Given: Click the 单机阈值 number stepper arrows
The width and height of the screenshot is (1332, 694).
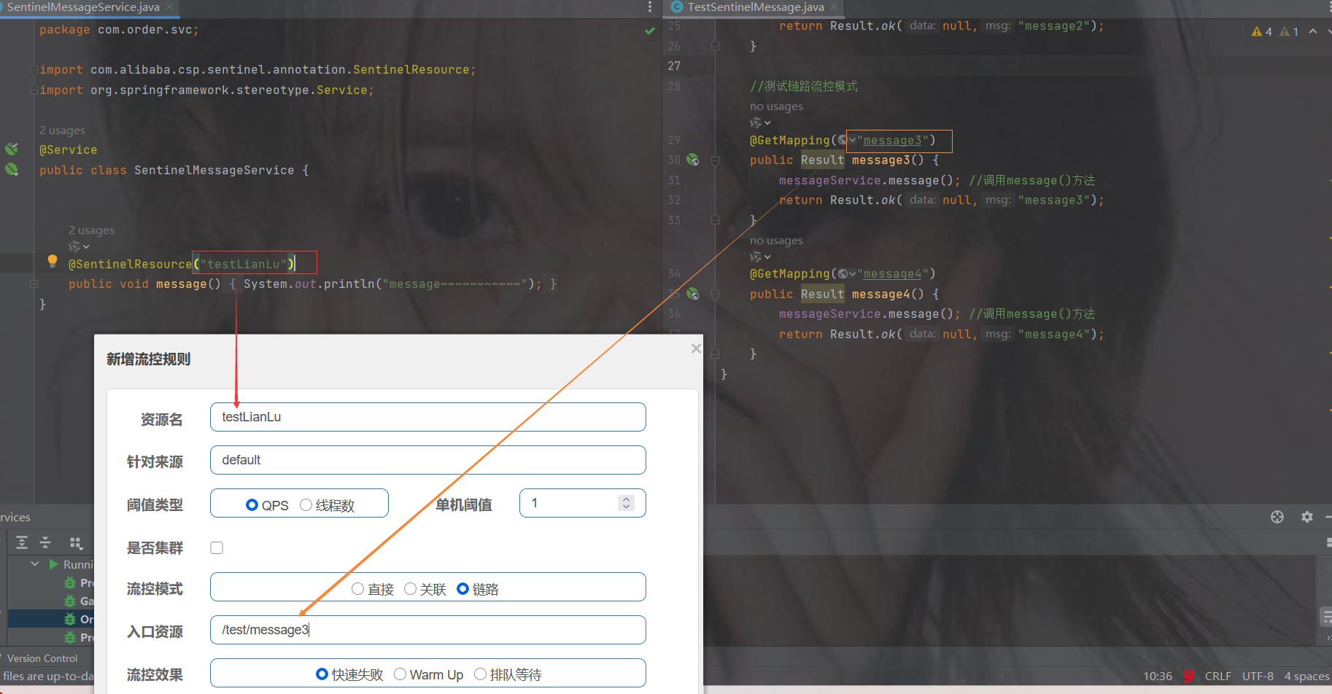Looking at the screenshot, I should [626, 503].
